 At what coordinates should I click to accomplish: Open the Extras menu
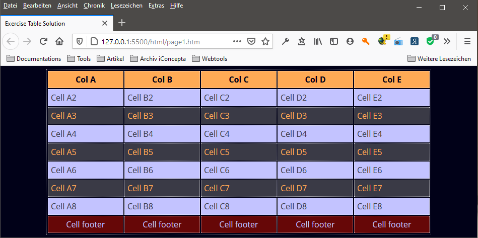(156, 6)
